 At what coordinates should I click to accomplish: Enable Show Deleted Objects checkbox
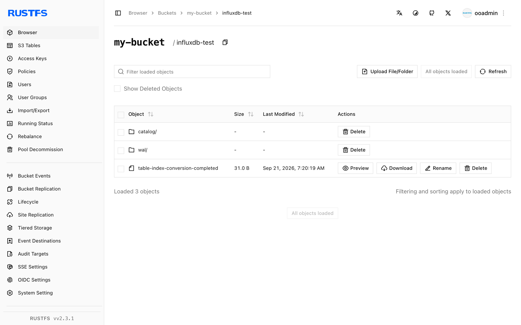pos(117,89)
